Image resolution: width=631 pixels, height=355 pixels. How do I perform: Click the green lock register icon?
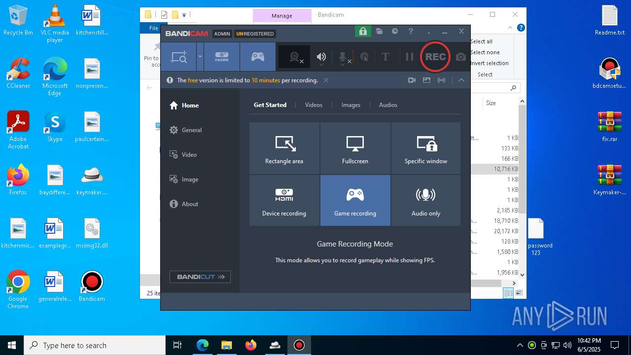tap(363, 32)
